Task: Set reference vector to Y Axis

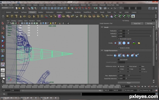Action: 128,69
